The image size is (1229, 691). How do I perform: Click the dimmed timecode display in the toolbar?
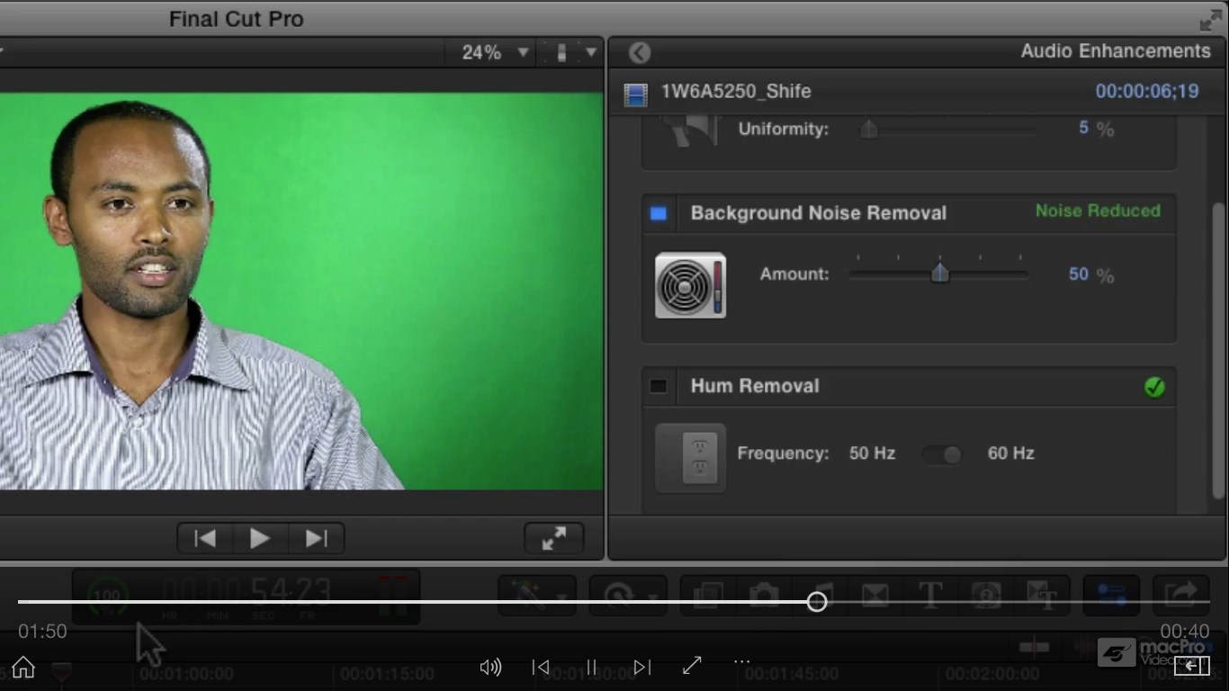247,596
